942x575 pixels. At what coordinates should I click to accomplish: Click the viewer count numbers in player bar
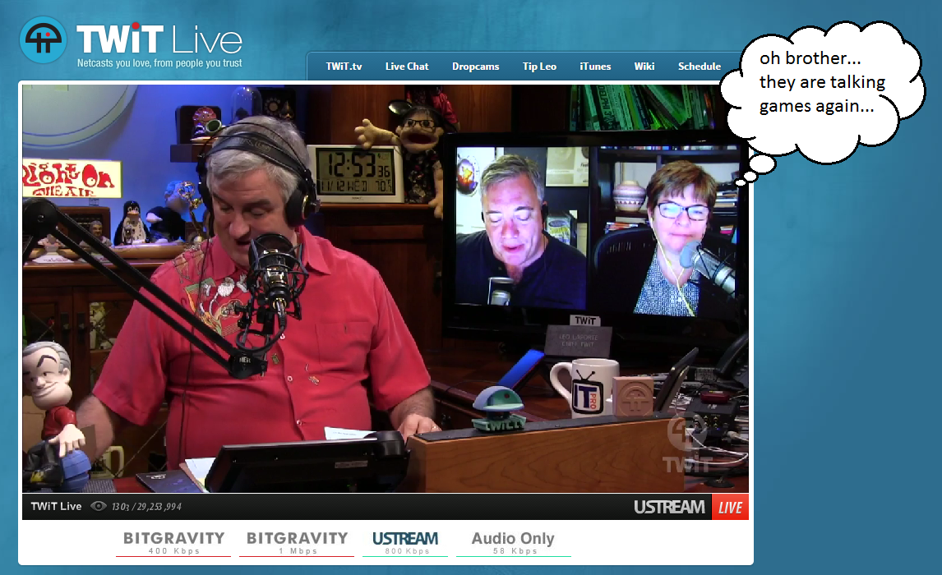coord(146,507)
